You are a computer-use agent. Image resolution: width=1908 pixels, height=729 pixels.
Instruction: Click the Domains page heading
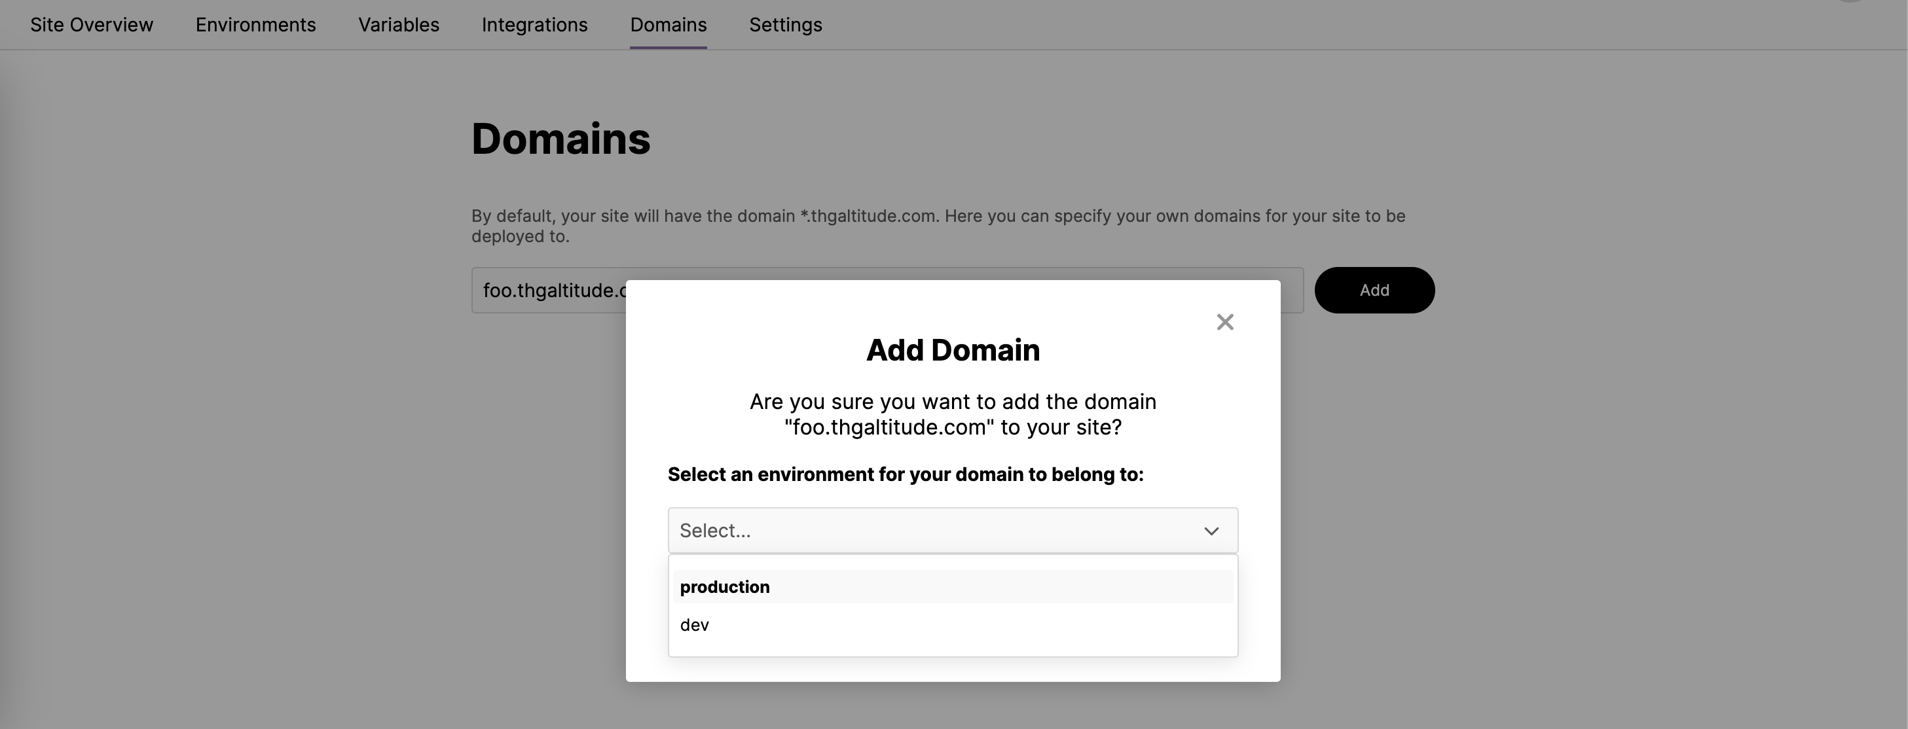pyautogui.click(x=560, y=138)
